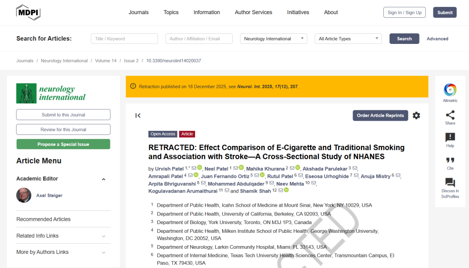Click email envelope next to Urvish Patel
This screenshot has height=268, width=469.
coord(194,168)
